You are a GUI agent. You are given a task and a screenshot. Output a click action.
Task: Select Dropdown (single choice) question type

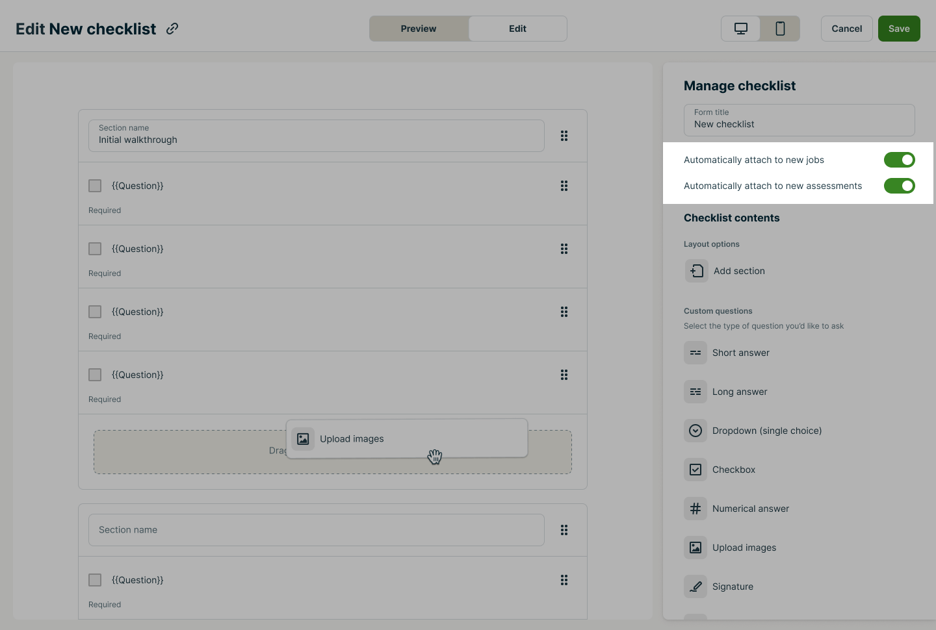[x=766, y=431]
